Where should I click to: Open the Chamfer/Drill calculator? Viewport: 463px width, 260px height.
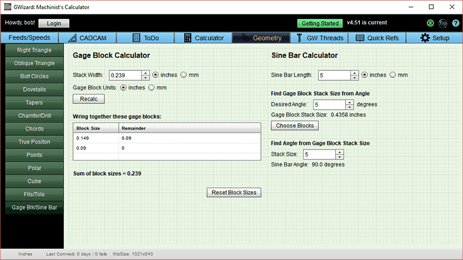tap(34, 116)
